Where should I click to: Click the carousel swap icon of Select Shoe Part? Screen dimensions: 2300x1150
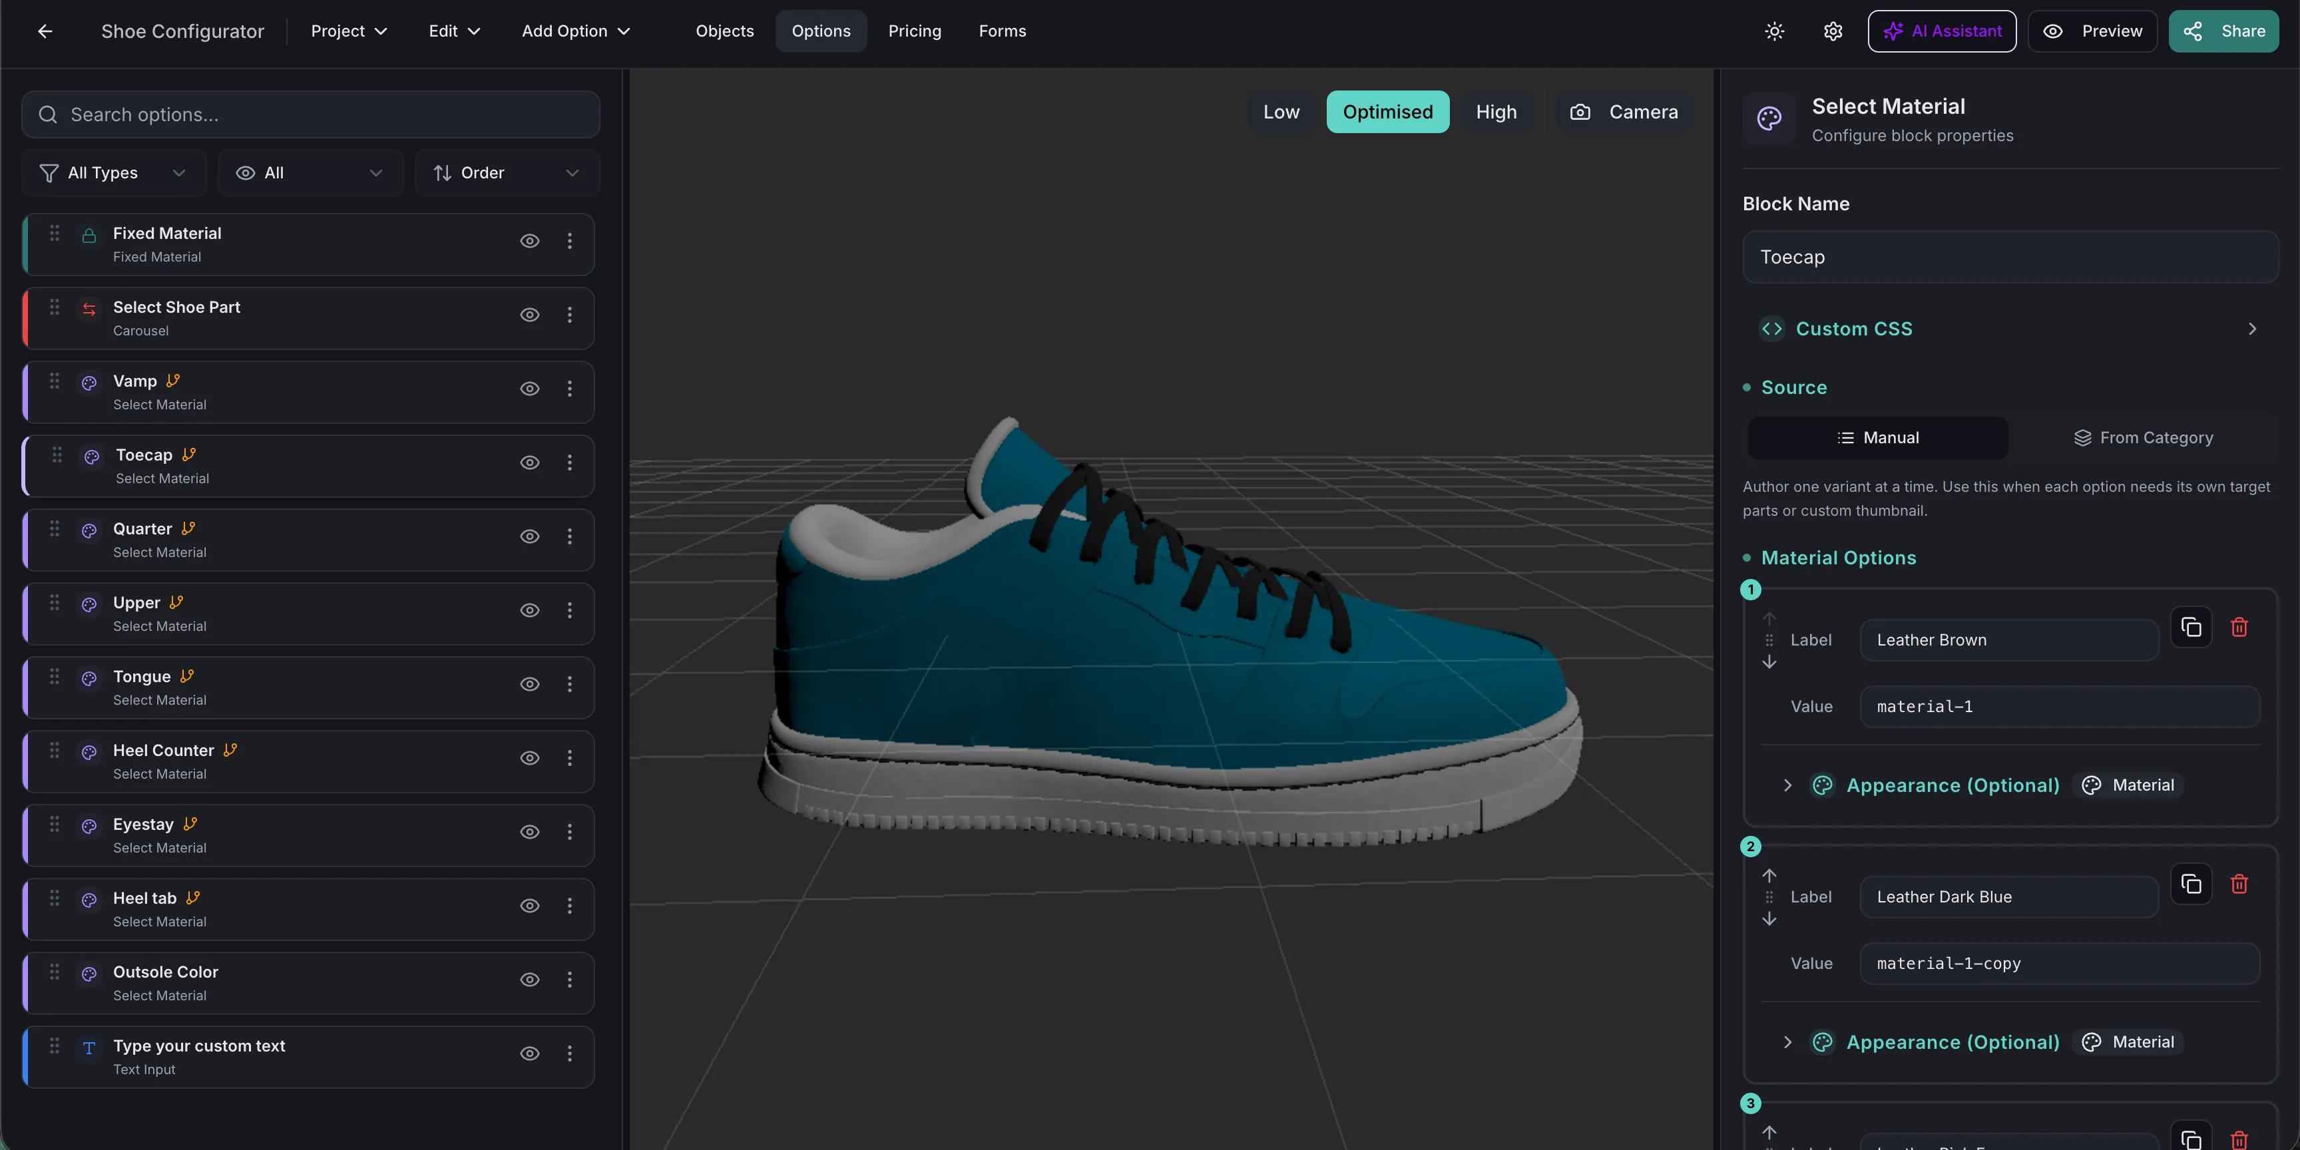89,310
